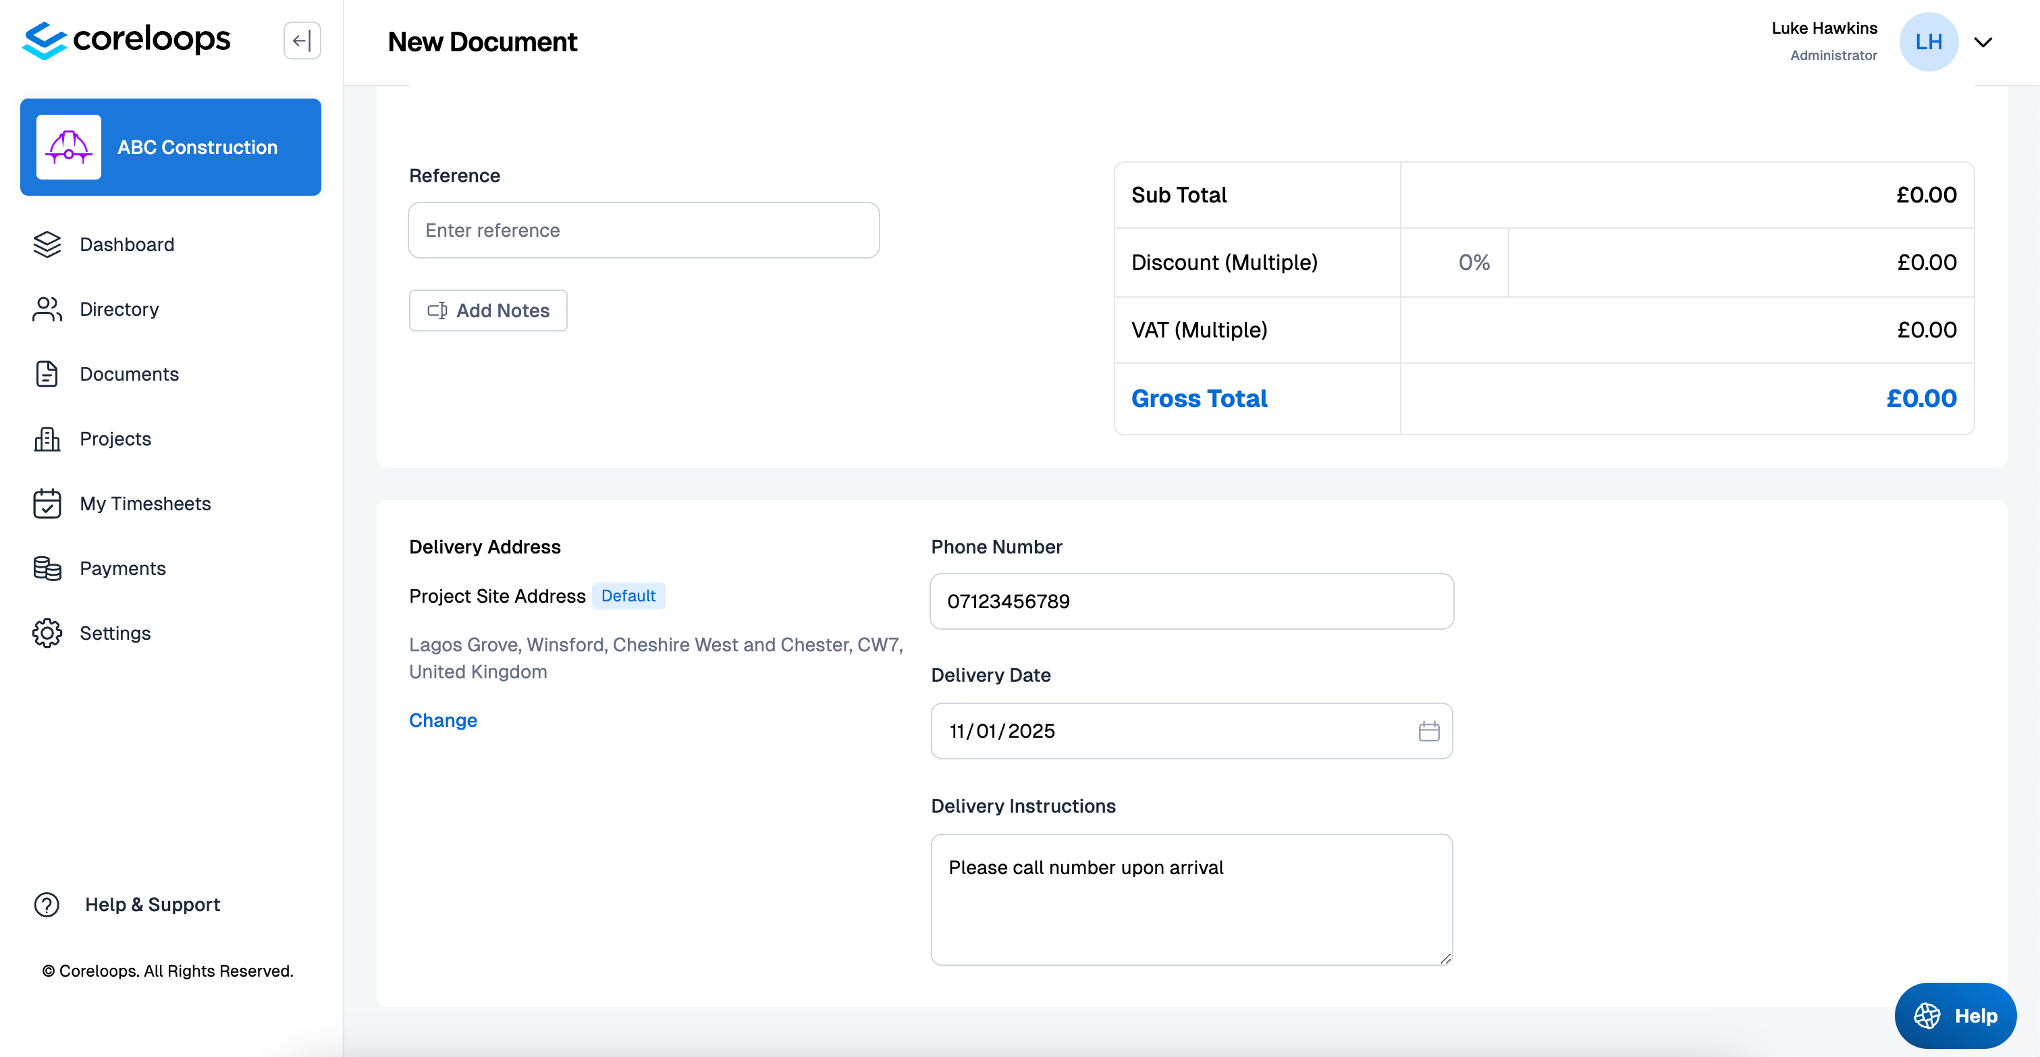Click the Change delivery address link
This screenshot has height=1057, width=2040.
coord(443,720)
